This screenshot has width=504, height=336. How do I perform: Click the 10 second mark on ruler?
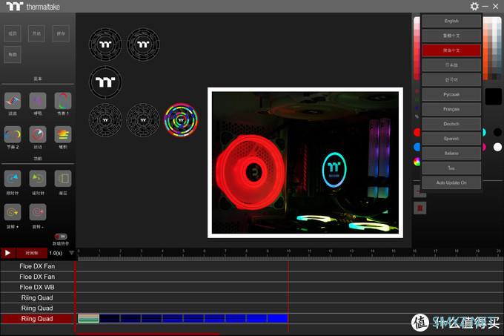[x=288, y=251]
